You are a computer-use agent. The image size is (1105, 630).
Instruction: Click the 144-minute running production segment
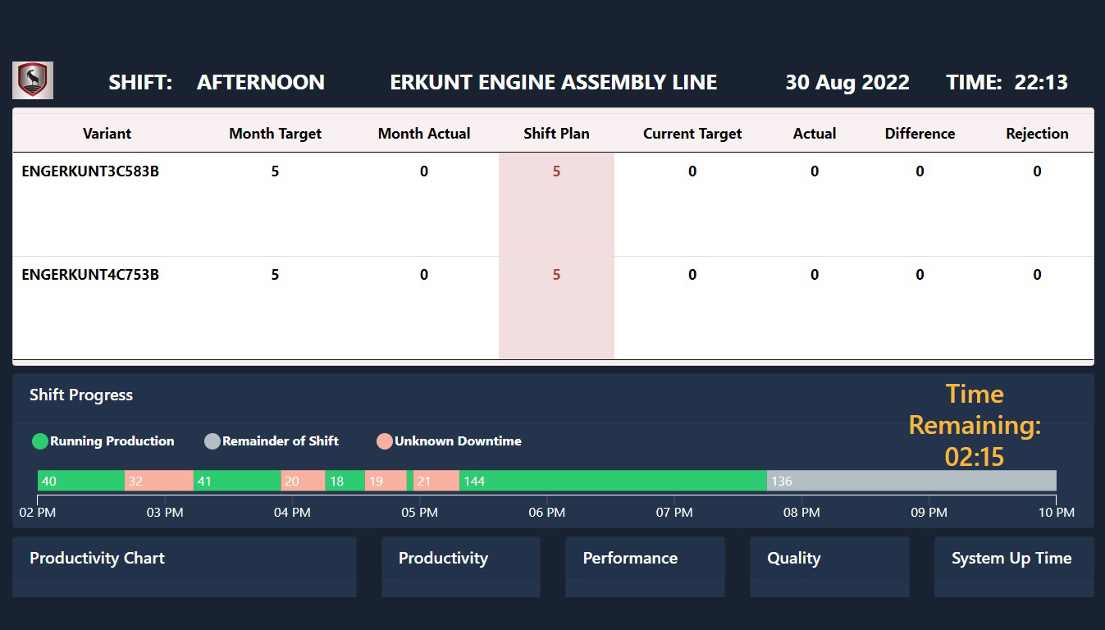click(613, 481)
